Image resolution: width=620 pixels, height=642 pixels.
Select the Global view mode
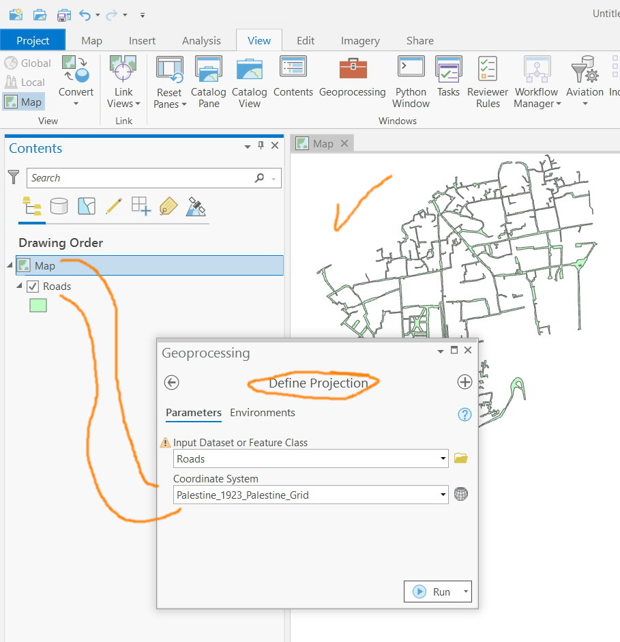click(28, 63)
